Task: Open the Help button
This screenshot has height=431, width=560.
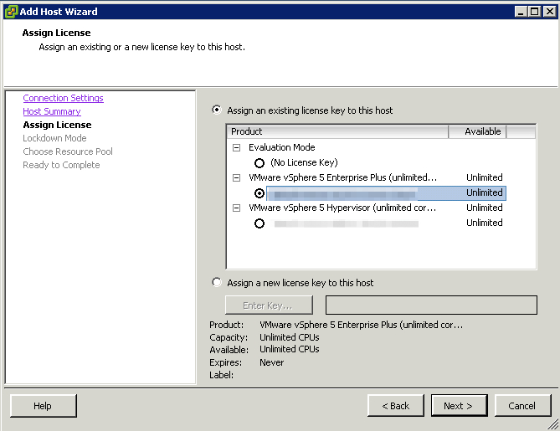Action: (x=44, y=406)
